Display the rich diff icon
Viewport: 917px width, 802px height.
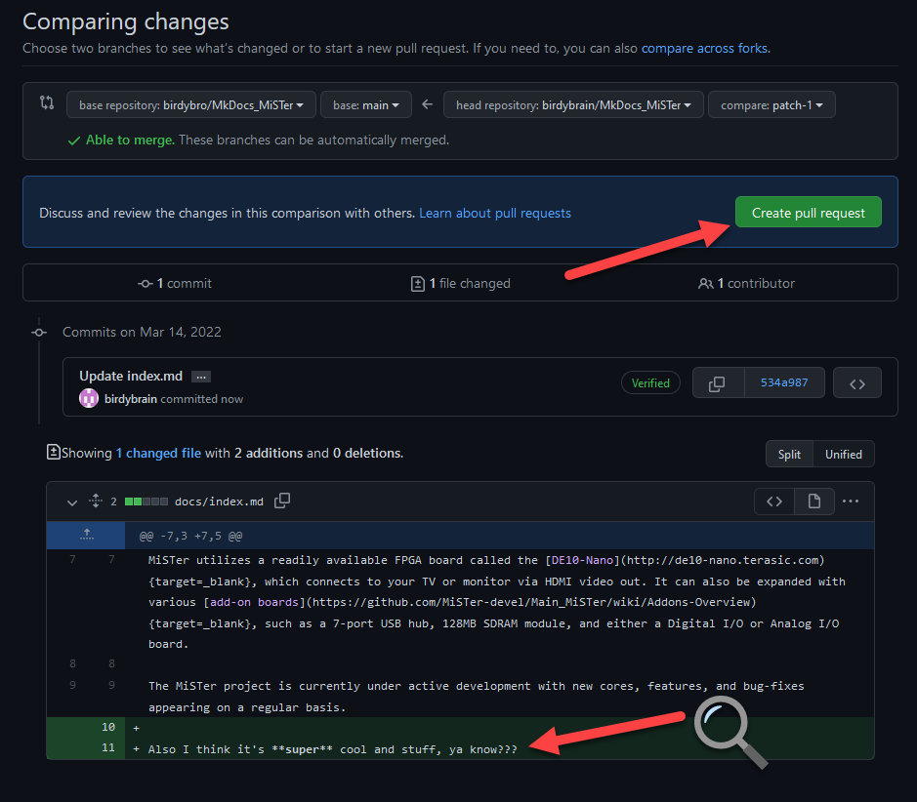tap(813, 501)
